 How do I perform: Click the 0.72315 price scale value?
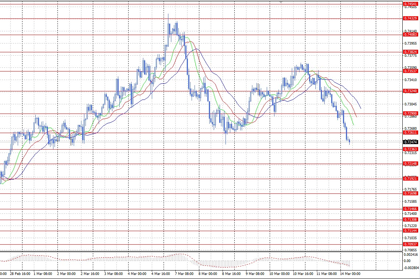click(410, 153)
